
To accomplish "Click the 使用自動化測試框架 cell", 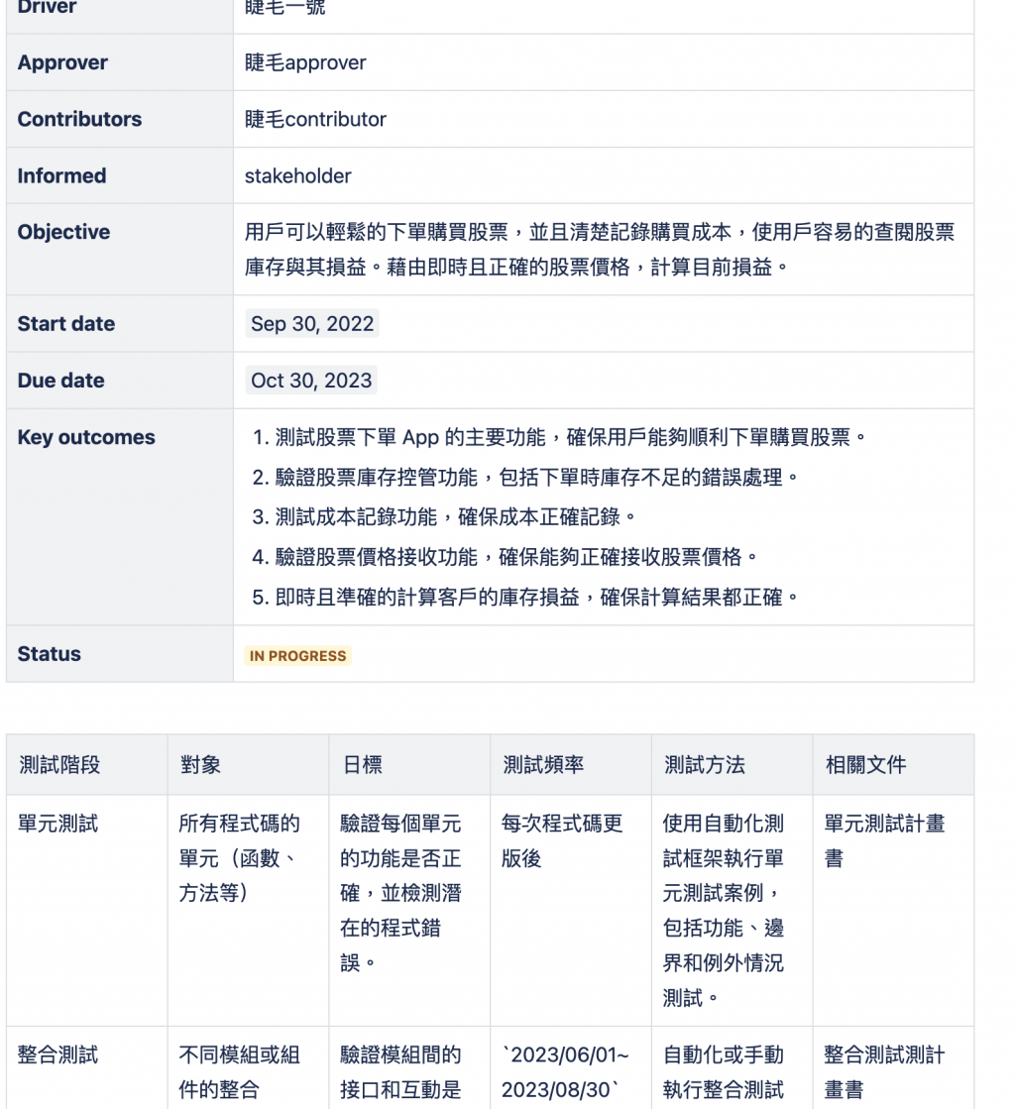I will pos(733,910).
